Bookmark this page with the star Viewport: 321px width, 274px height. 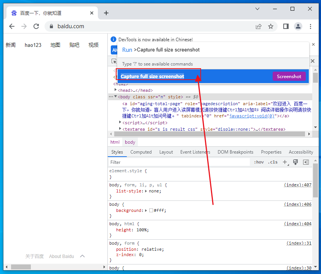point(271,26)
